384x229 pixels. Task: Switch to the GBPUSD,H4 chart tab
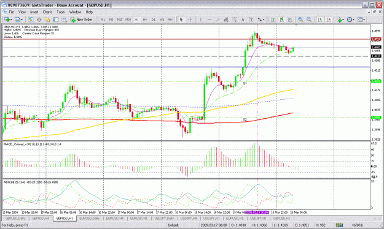[x=41, y=218]
